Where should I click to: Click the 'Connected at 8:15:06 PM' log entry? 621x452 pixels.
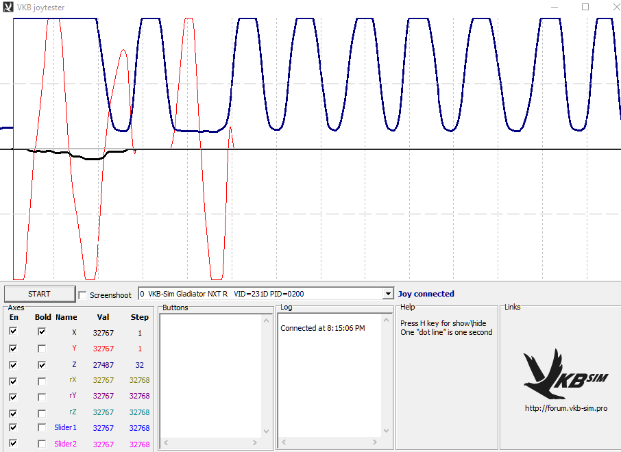tap(323, 328)
